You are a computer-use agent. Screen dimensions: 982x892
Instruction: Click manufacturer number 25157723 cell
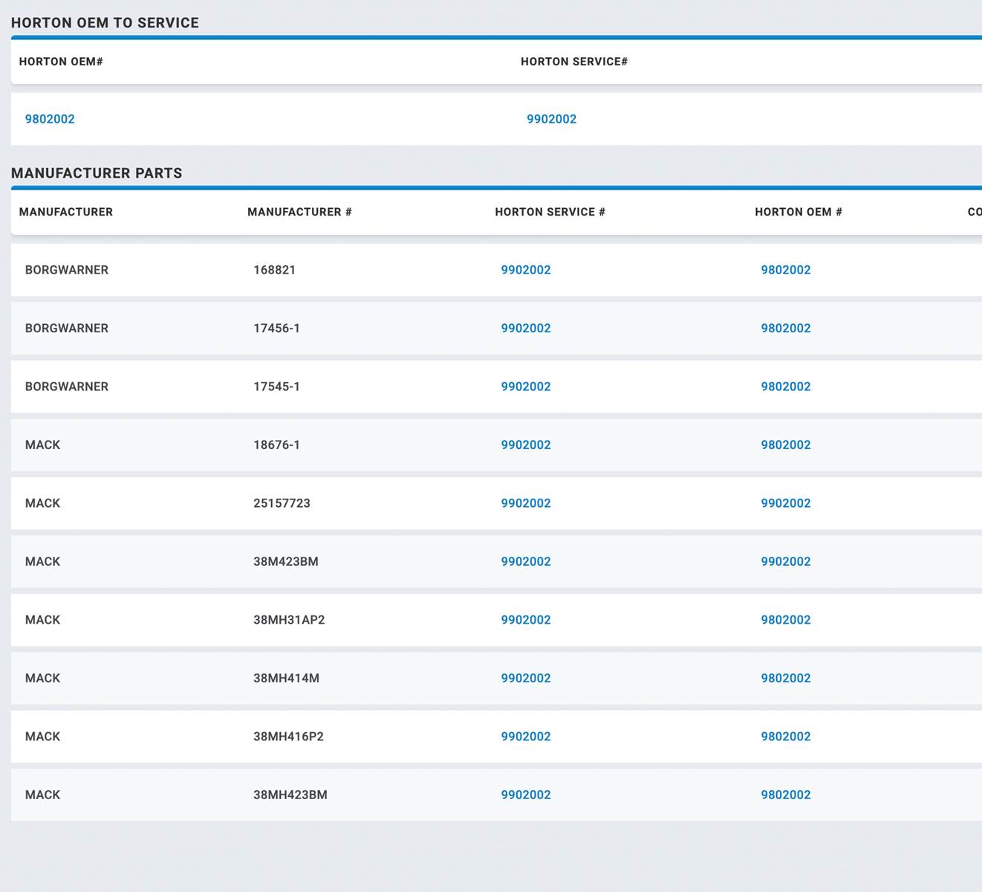[x=282, y=503]
